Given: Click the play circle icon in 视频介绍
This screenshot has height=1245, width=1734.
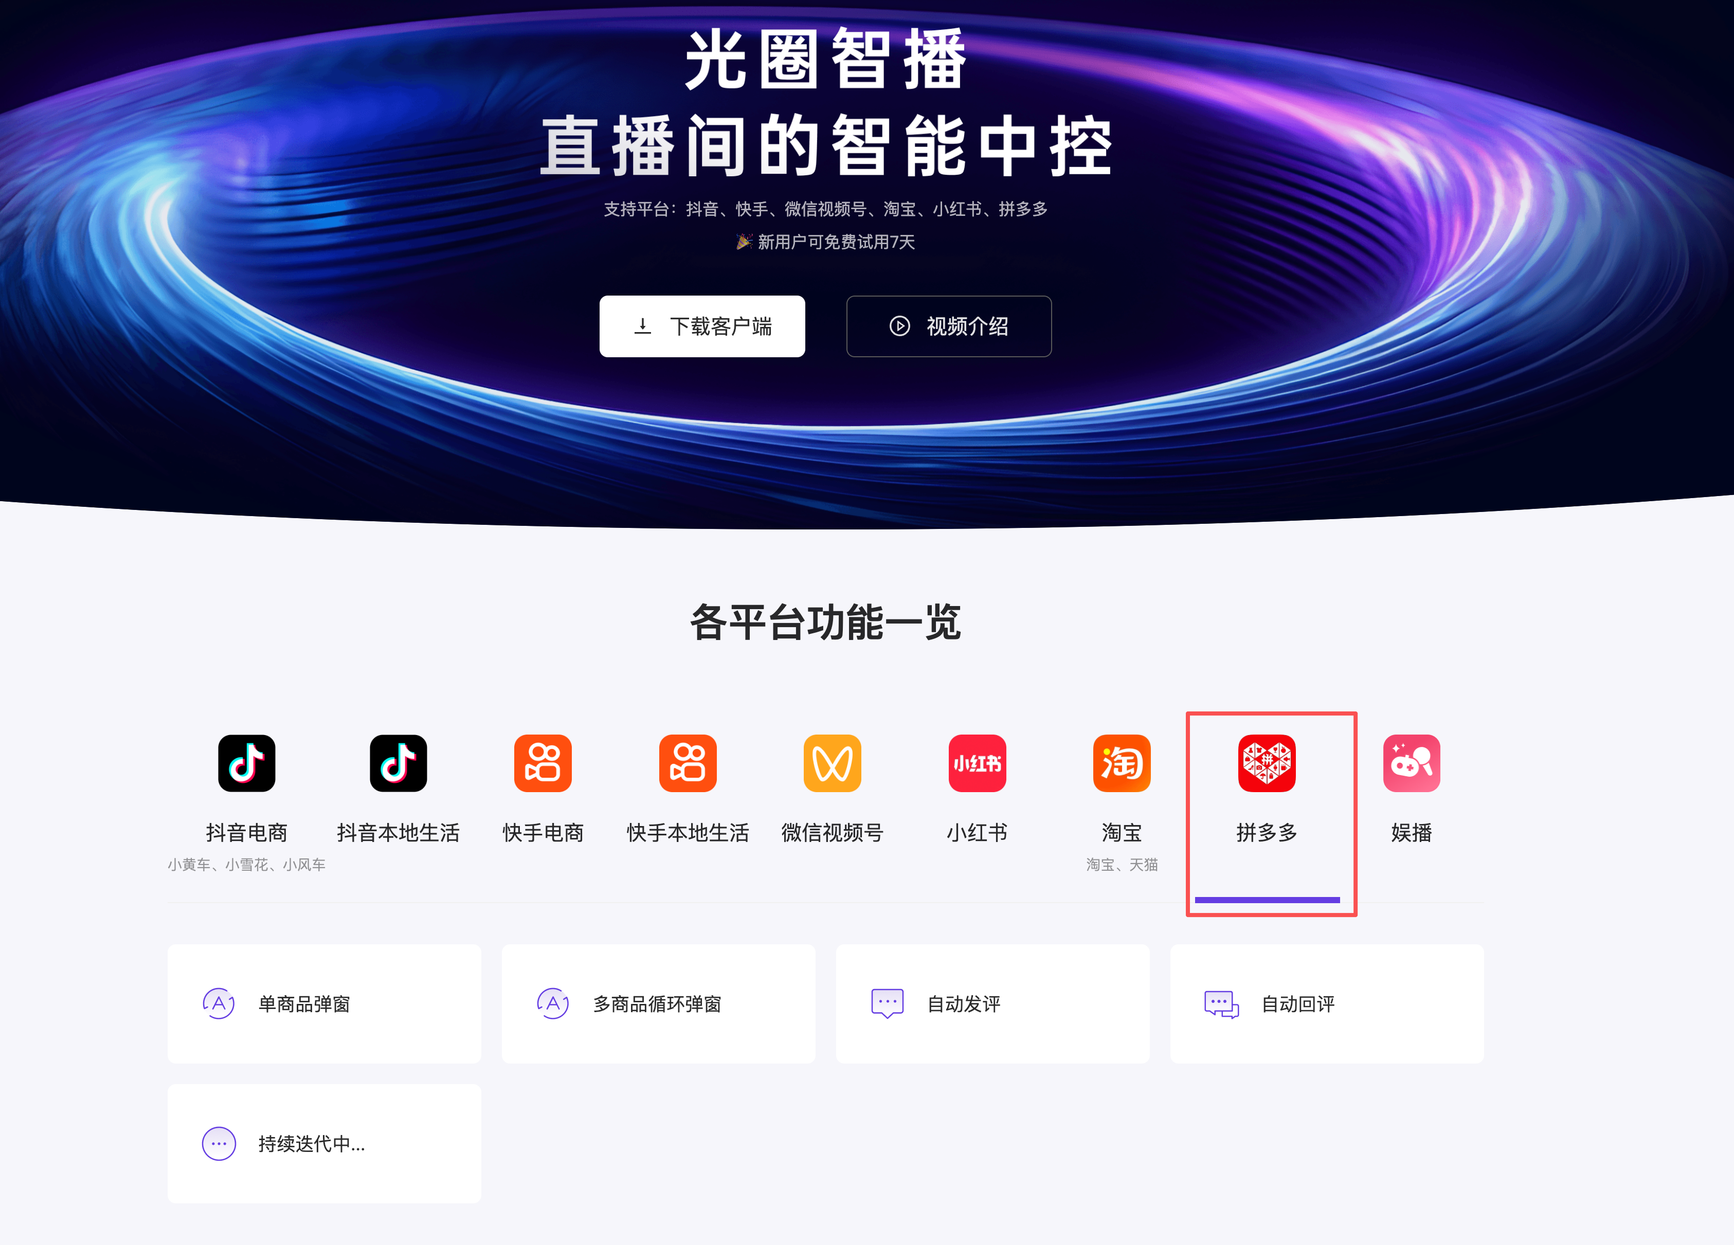Looking at the screenshot, I should click(900, 326).
